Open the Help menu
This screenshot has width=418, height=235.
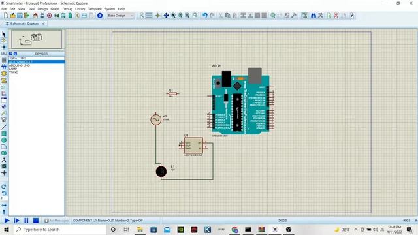point(121,9)
